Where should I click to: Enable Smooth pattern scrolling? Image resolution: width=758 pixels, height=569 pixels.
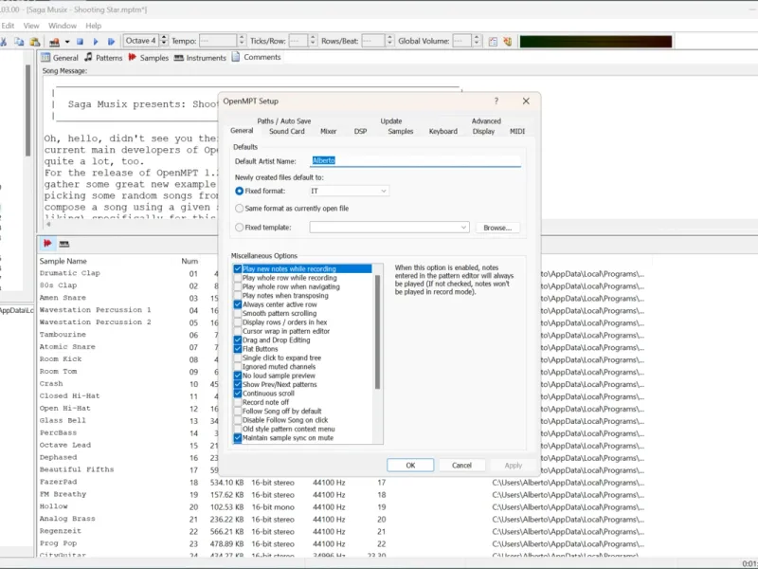point(238,313)
